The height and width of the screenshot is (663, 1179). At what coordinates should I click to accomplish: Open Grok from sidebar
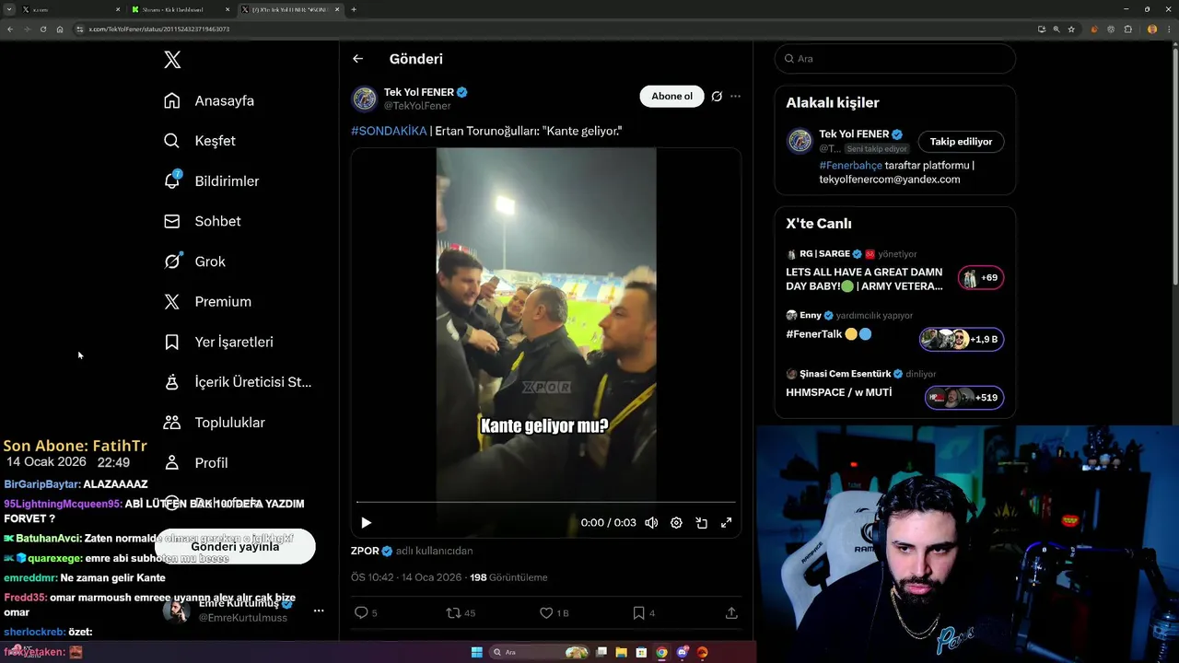[x=194, y=262]
